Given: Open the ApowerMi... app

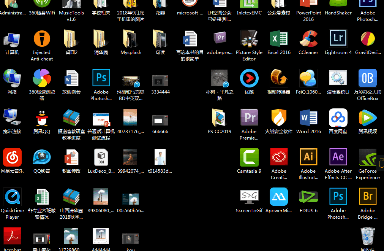Looking at the screenshot, I should [279, 197].
